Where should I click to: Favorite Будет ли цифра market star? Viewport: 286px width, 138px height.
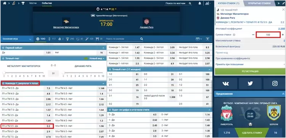pyautogui.click(x=110, y=110)
